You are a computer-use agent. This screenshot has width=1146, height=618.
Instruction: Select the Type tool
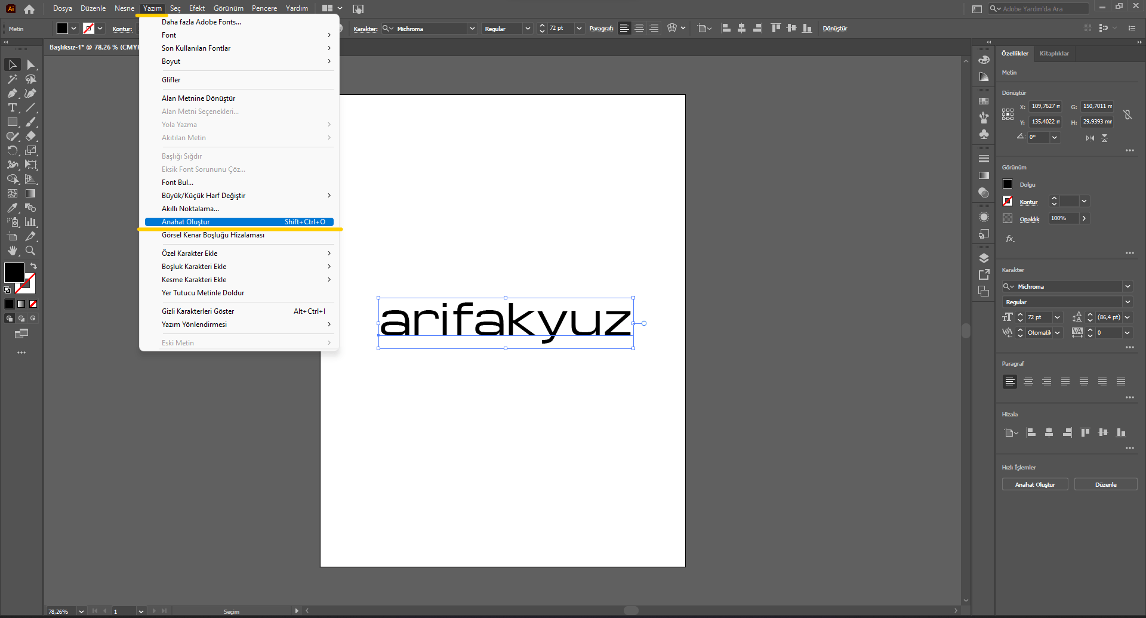tap(12, 106)
